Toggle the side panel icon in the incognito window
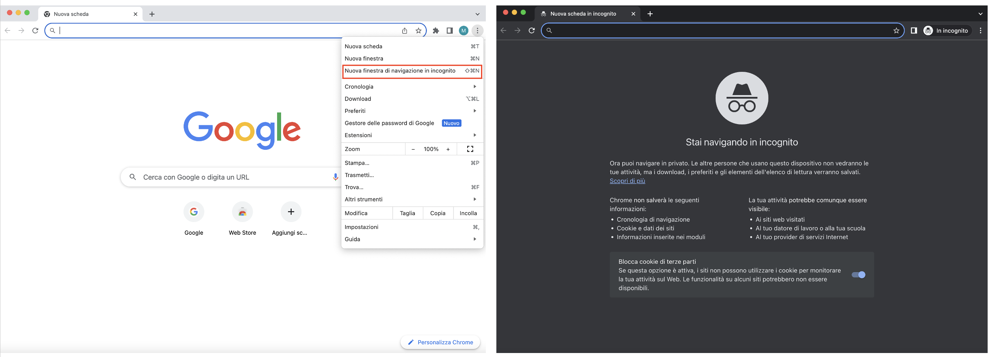 tap(913, 31)
